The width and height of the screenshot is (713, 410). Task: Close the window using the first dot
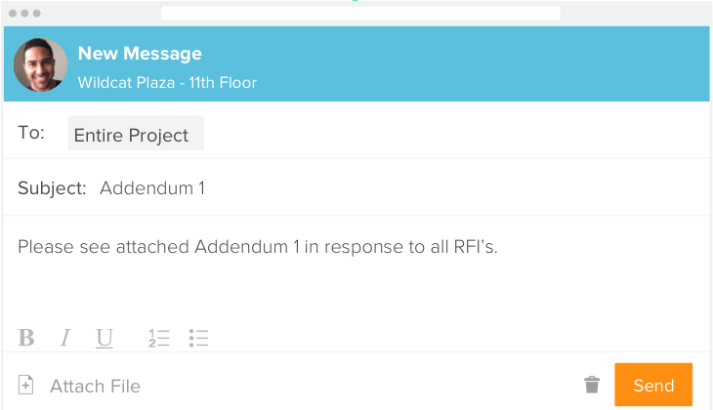12,14
